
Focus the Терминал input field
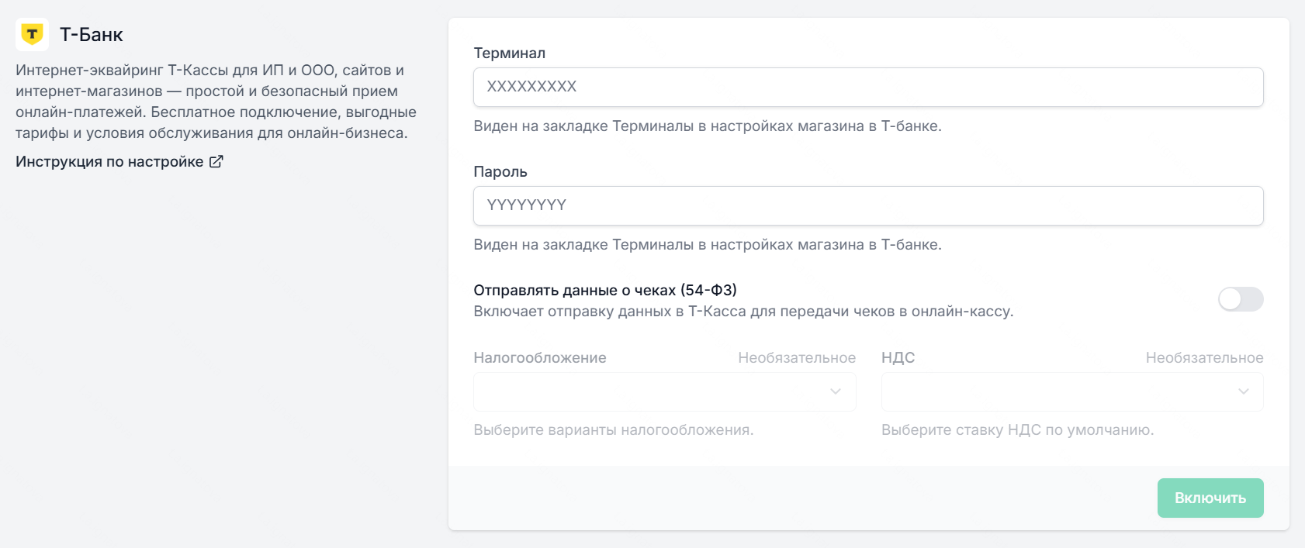click(x=868, y=87)
